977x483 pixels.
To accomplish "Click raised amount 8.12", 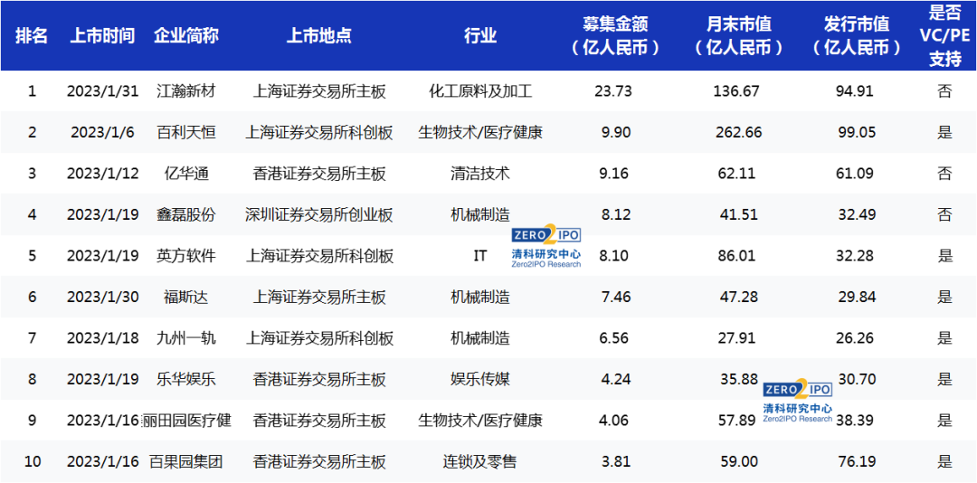I will coord(615,215).
